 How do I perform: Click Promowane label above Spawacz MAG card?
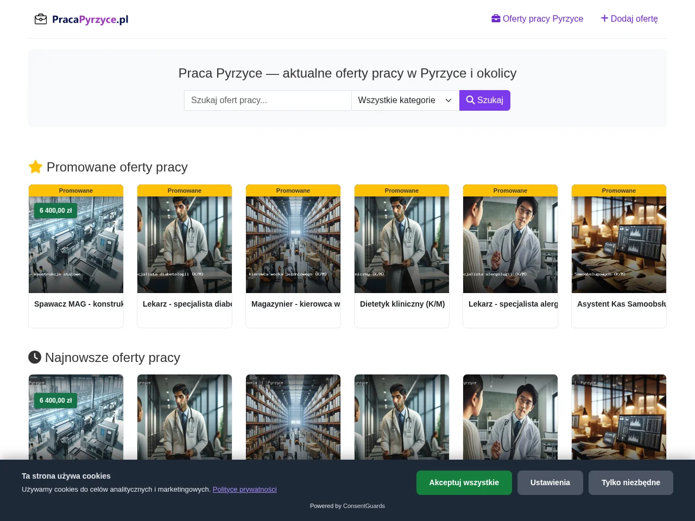tap(76, 190)
